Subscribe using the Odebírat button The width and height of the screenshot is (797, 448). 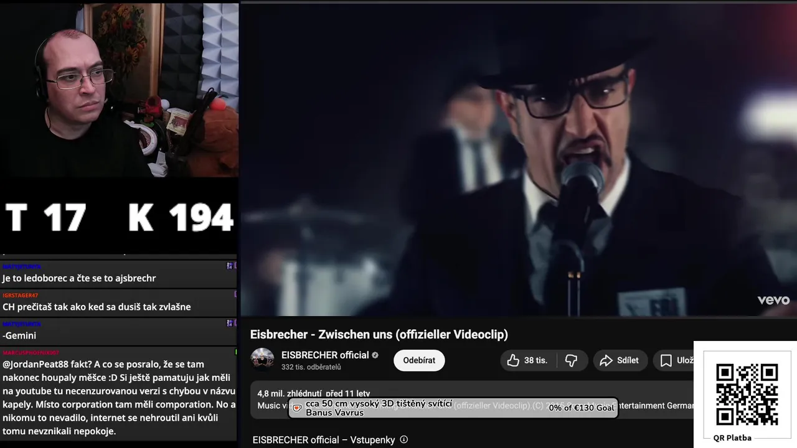click(419, 360)
